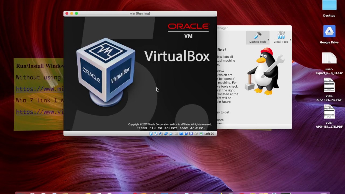Open the first https://www.mi... link on sticky note
The image size is (345, 194).
pyautogui.click(x=40, y=89)
